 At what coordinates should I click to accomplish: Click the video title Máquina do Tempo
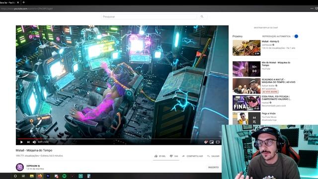(x=34, y=150)
